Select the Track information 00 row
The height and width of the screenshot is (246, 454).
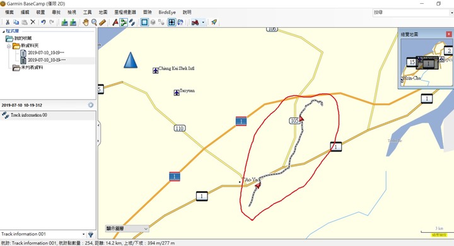coord(48,115)
